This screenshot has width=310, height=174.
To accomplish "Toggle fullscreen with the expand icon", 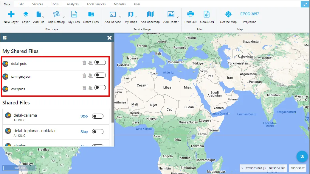I will [305, 4].
